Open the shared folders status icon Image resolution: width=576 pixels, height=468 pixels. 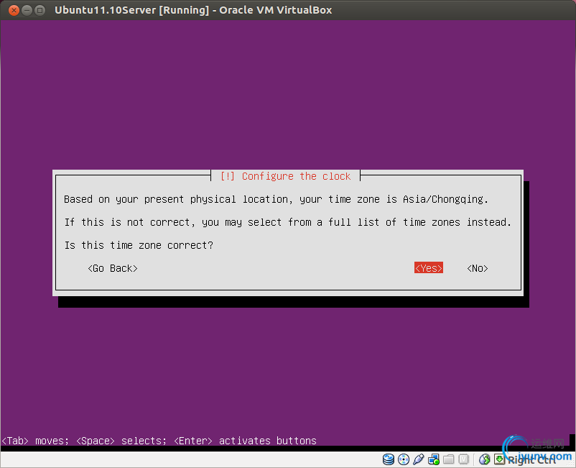[449, 459]
